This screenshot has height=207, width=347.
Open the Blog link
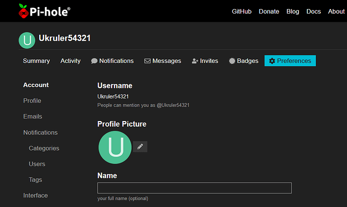(x=293, y=12)
